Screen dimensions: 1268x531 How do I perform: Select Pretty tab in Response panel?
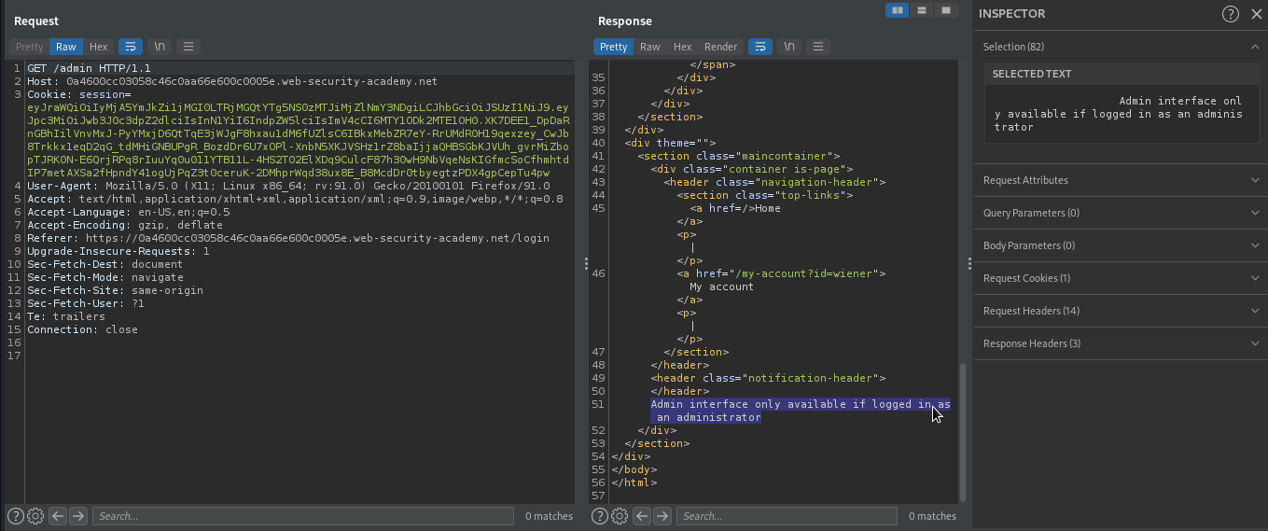click(x=614, y=47)
